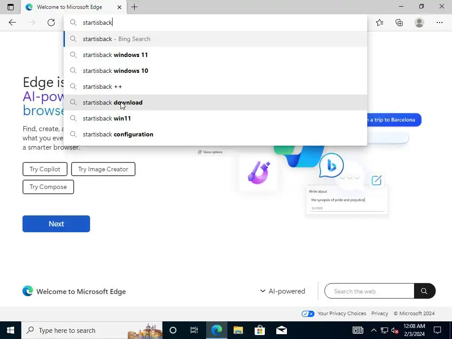Screen dimensions: 452x339
Task: Click the Edge logo beside Welcome text
Action: click(x=28, y=291)
